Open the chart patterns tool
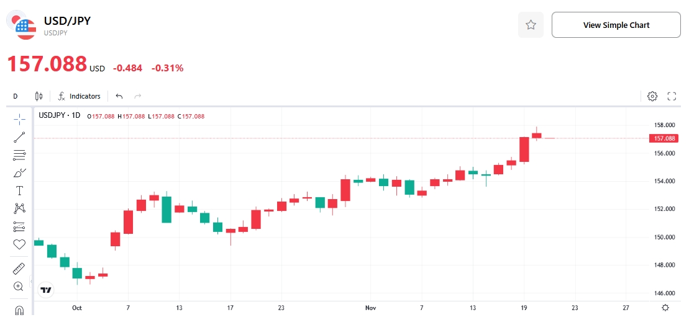Viewport: 689px width, 325px height. tap(19, 208)
